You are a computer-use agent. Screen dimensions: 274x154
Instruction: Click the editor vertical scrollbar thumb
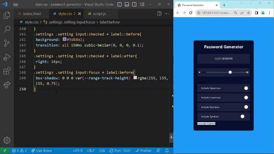pos(171,138)
